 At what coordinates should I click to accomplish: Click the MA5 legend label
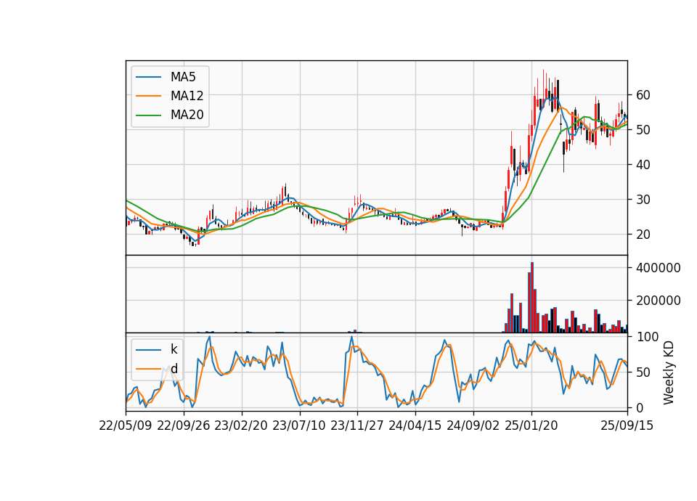[x=183, y=77]
